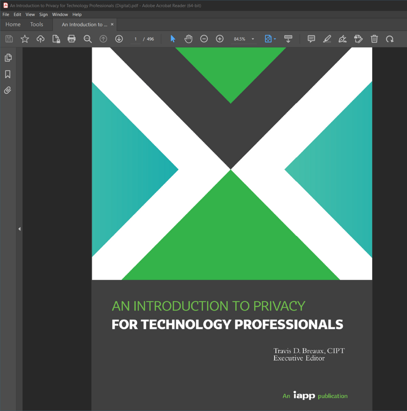Screen dimensions: 407x411
Task: Print the document
Action: point(72,39)
